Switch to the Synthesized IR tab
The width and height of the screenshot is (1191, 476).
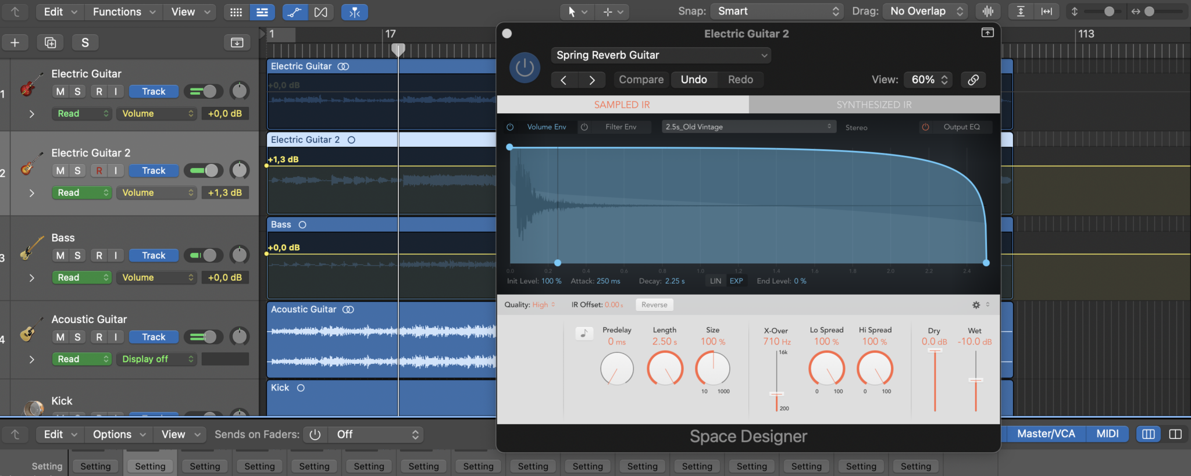pos(873,105)
